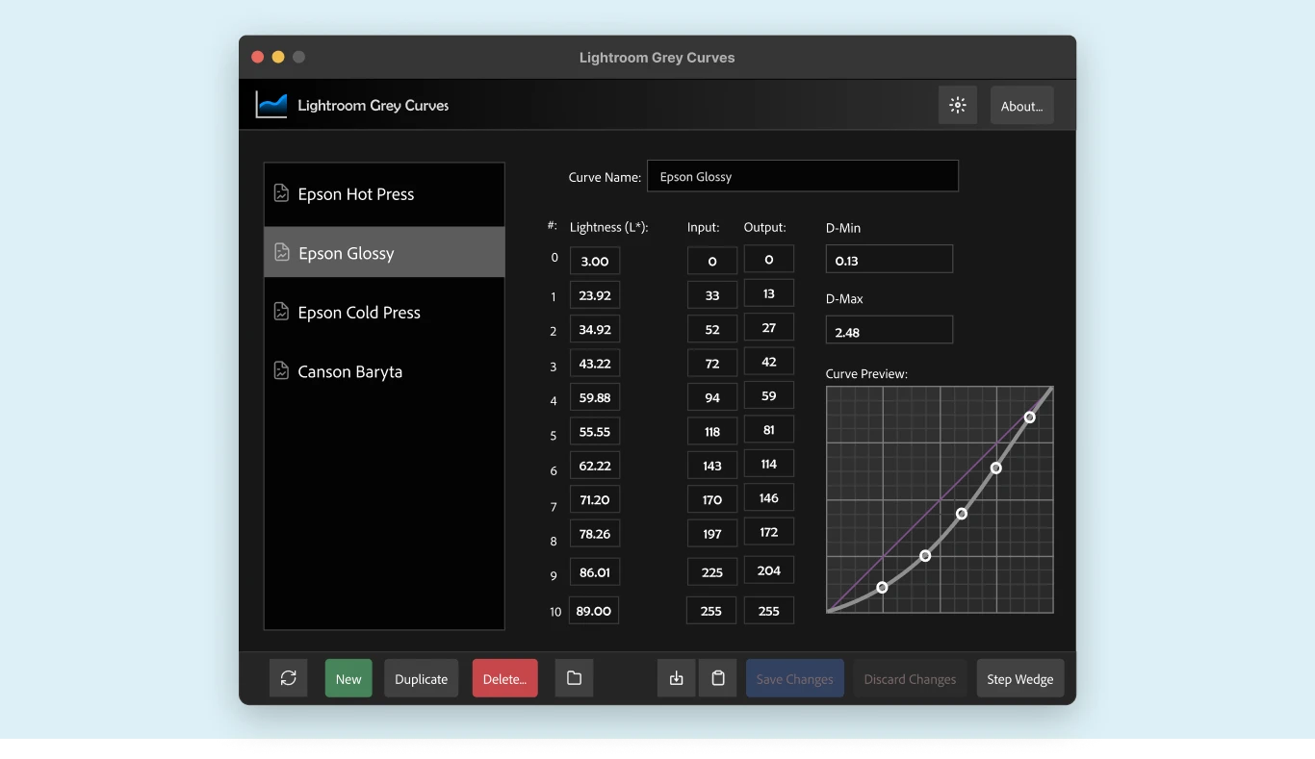The height and width of the screenshot is (759, 1315).
Task: Click Input cell showing 225
Action: [x=712, y=572]
